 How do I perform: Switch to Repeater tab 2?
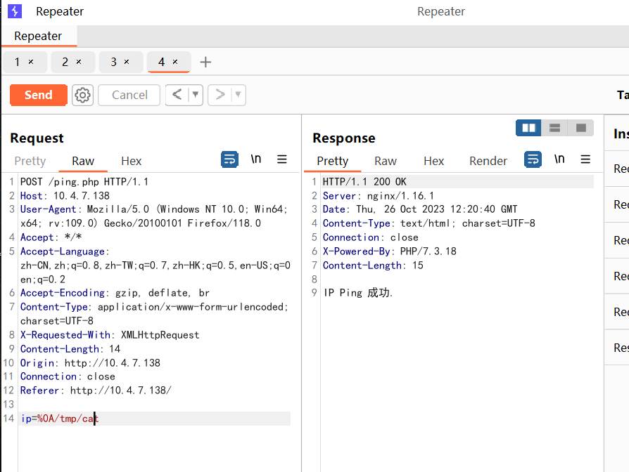pos(65,62)
